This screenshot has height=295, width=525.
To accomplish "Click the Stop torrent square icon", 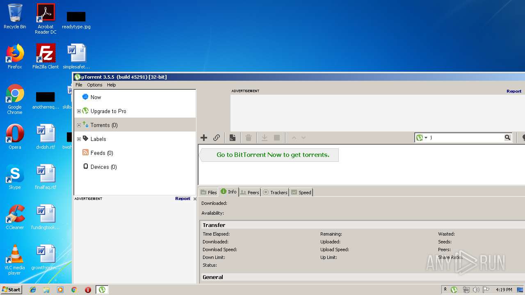I will point(277,138).
